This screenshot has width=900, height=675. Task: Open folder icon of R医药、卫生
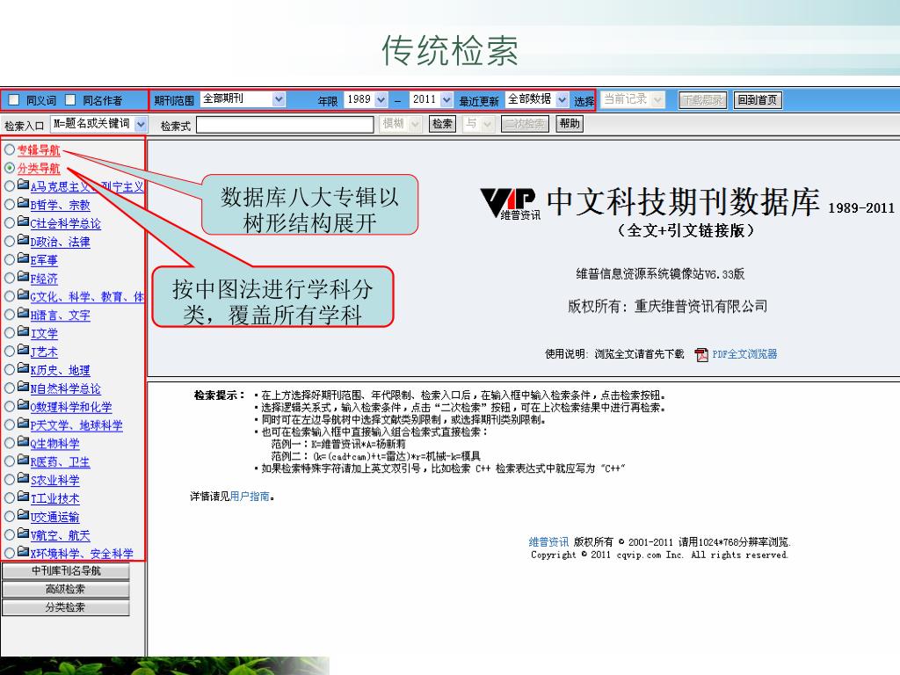tap(23, 461)
